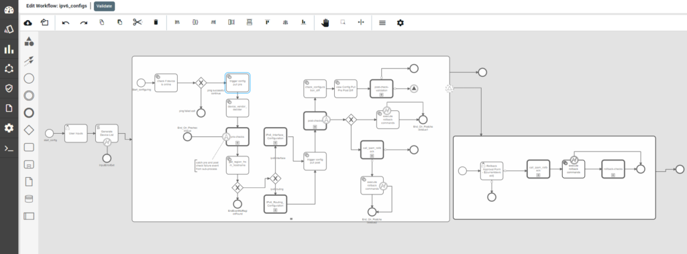Open the shield check sidebar icon

[x=9, y=89]
